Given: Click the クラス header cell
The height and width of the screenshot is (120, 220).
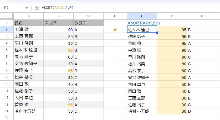Looking at the screenshot, I should point(88,23).
